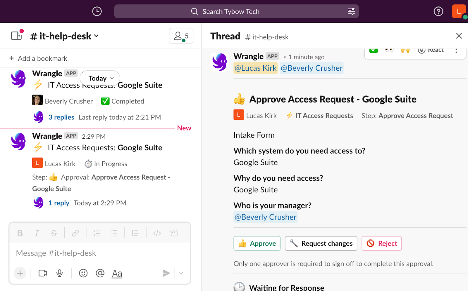Click the 'Waiting for Response' status text

click(x=287, y=287)
